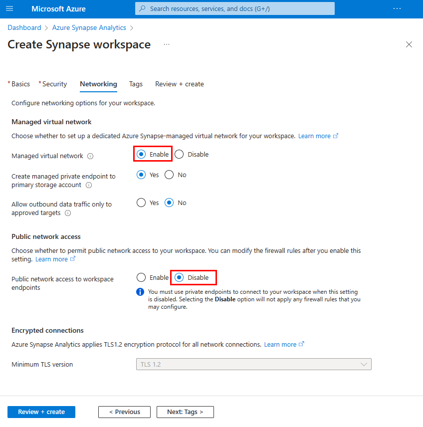Image resolution: width=423 pixels, height=427 pixels.
Task: Open the hamburger portal menu
Action: tap(9, 8)
